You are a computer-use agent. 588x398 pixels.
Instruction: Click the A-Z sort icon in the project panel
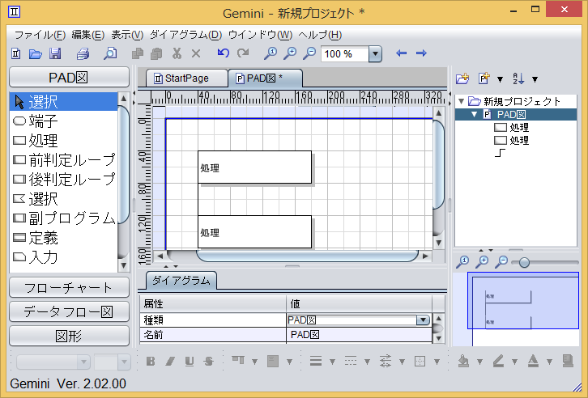coord(518,78)
